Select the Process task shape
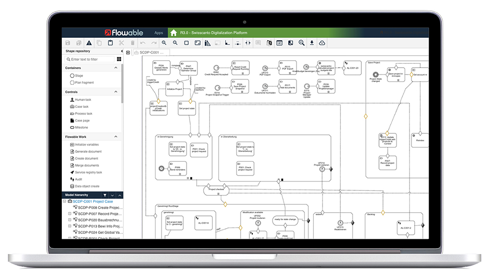 coord(81,114)
